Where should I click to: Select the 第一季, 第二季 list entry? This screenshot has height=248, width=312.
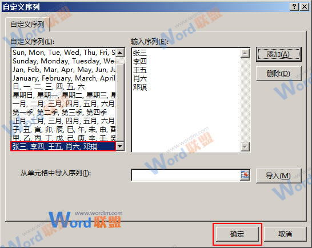tap(63, 113)
